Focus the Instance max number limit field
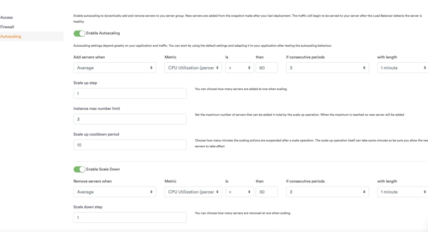 (x=130, y=119)
